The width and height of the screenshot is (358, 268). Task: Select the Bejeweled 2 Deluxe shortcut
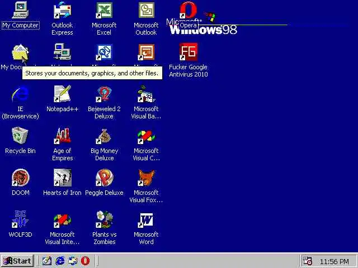point(104,94)
